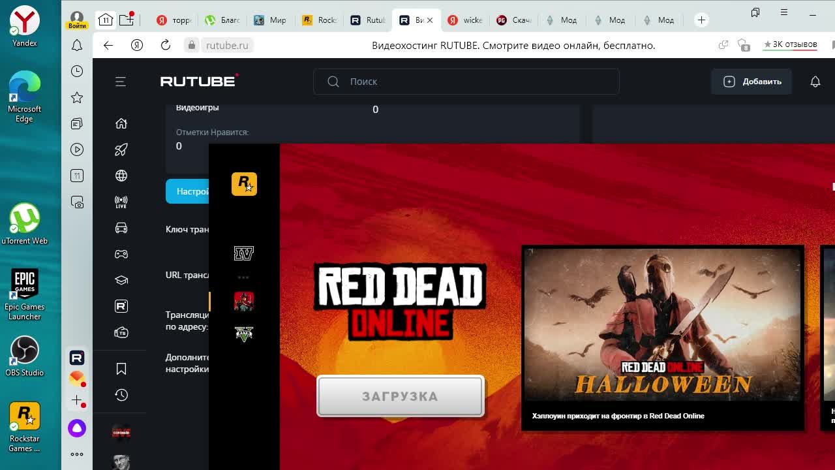Open the Хэллоуин приходит на фронтир news headline
Screen dimensions: 835x470
pyautogui.click(x=618, y=416)
